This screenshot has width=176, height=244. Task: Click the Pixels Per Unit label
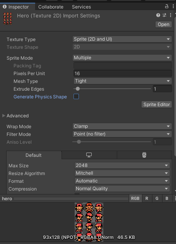tap(29, 74)
